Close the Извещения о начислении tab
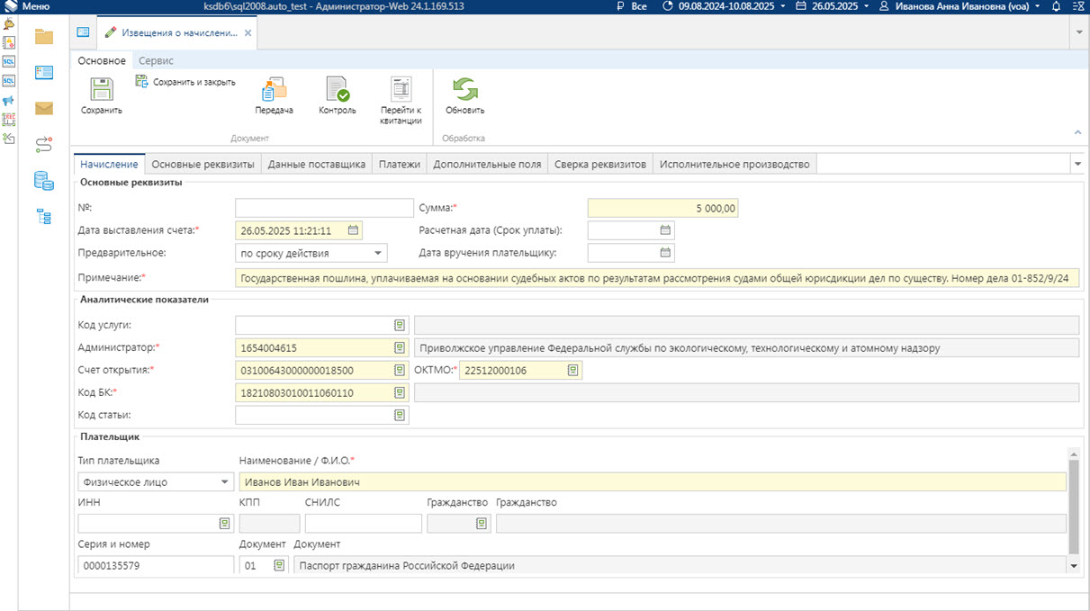The height and width of the screenshot is (611, 1090). [248, 32]
